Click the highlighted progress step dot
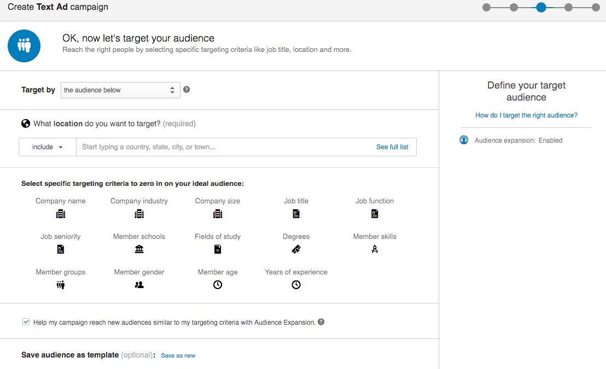The image size is (606, 369). [x=541, y=8]
